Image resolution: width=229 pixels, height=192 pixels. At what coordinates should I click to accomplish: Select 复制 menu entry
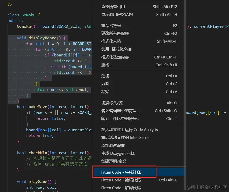click(x=139, y=84)
